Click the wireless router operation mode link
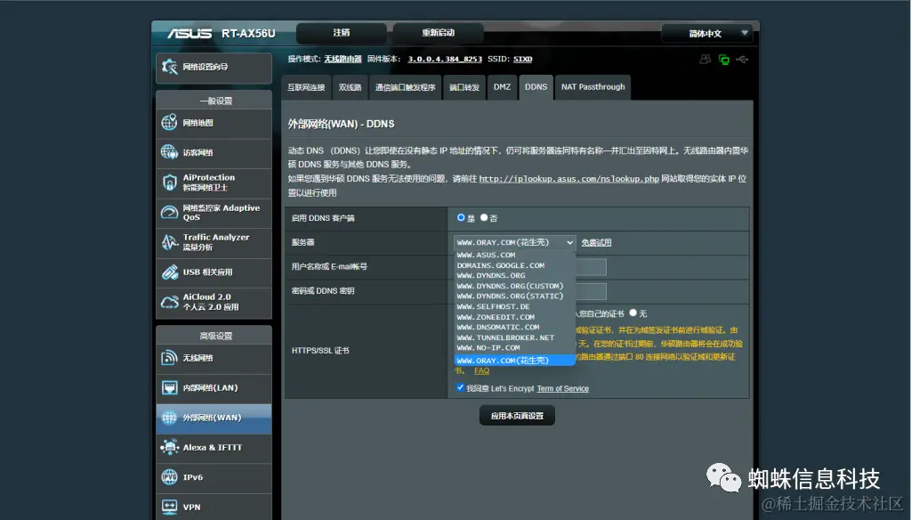Image resolution: width=911 pixels, height=520 pixels. pos(343,60)
